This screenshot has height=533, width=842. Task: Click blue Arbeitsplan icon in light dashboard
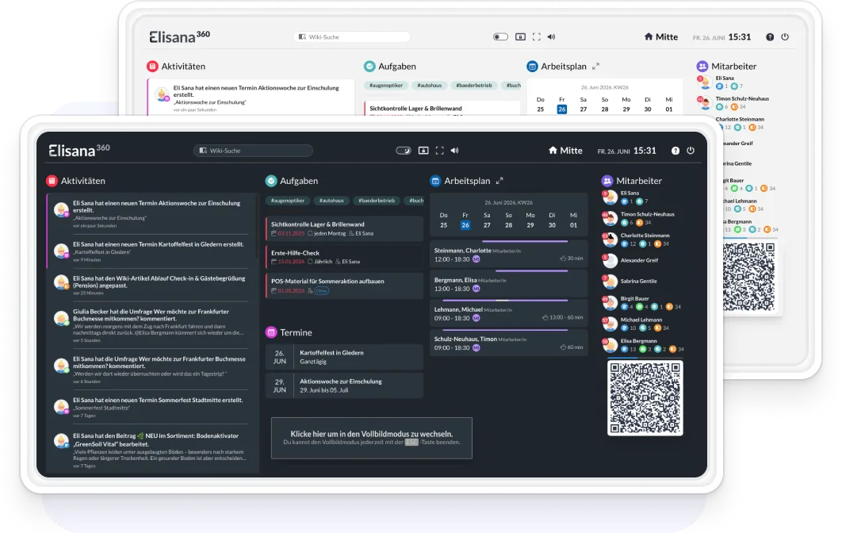(x=532, y=66)
